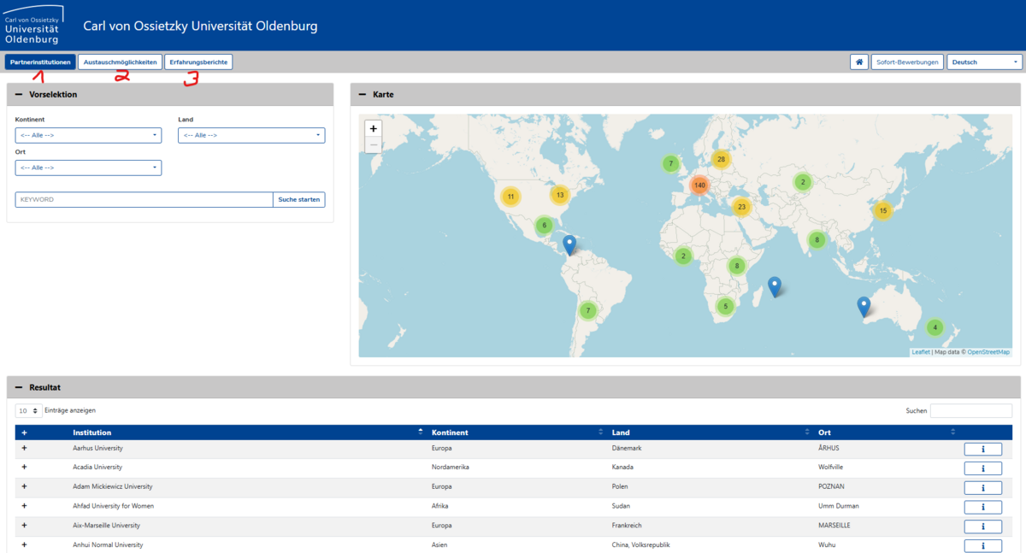Screen dimensions: 1026x553
Task: Collapse the Karte panel
Action: [x=363, y=95]
